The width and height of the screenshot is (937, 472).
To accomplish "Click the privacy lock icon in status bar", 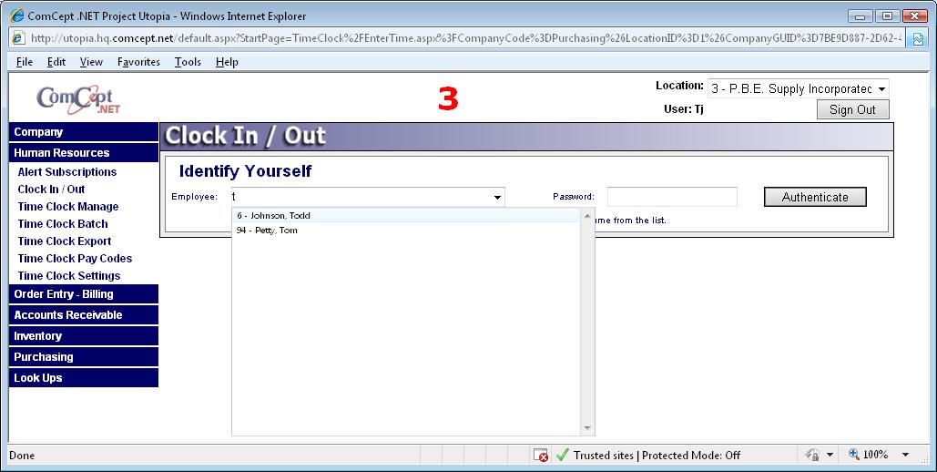I will click(812, 455).
